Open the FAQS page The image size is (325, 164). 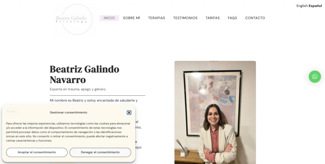tap(232, 18)
